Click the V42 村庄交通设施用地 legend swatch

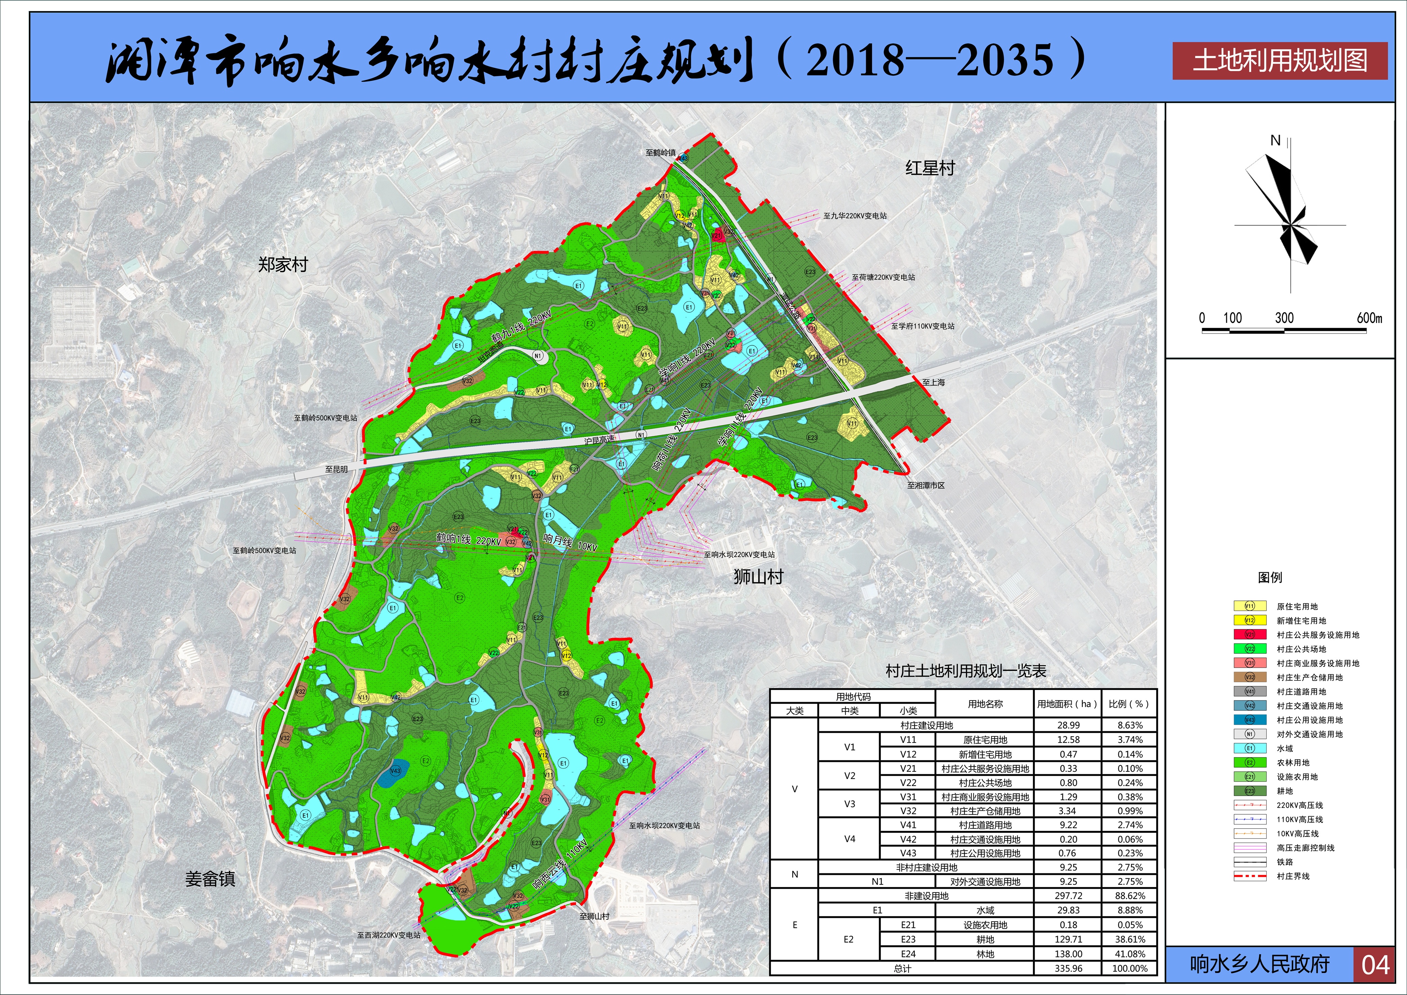pos(1249,706)
